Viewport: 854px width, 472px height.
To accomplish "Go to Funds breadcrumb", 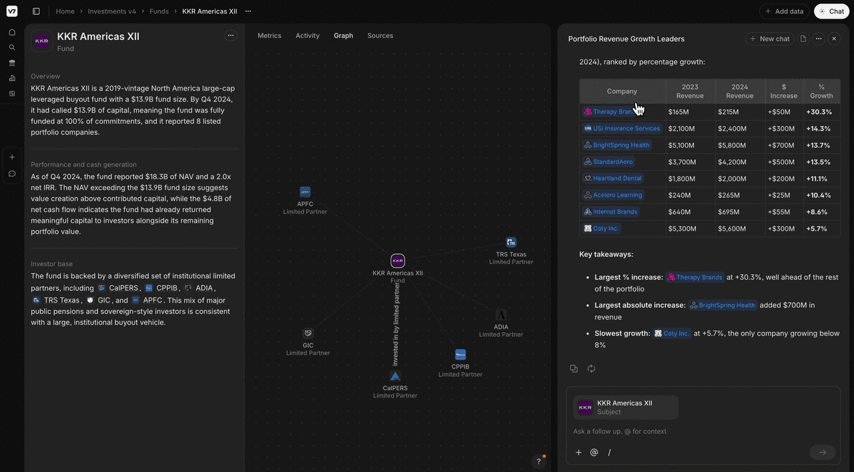I will point(159,11).
